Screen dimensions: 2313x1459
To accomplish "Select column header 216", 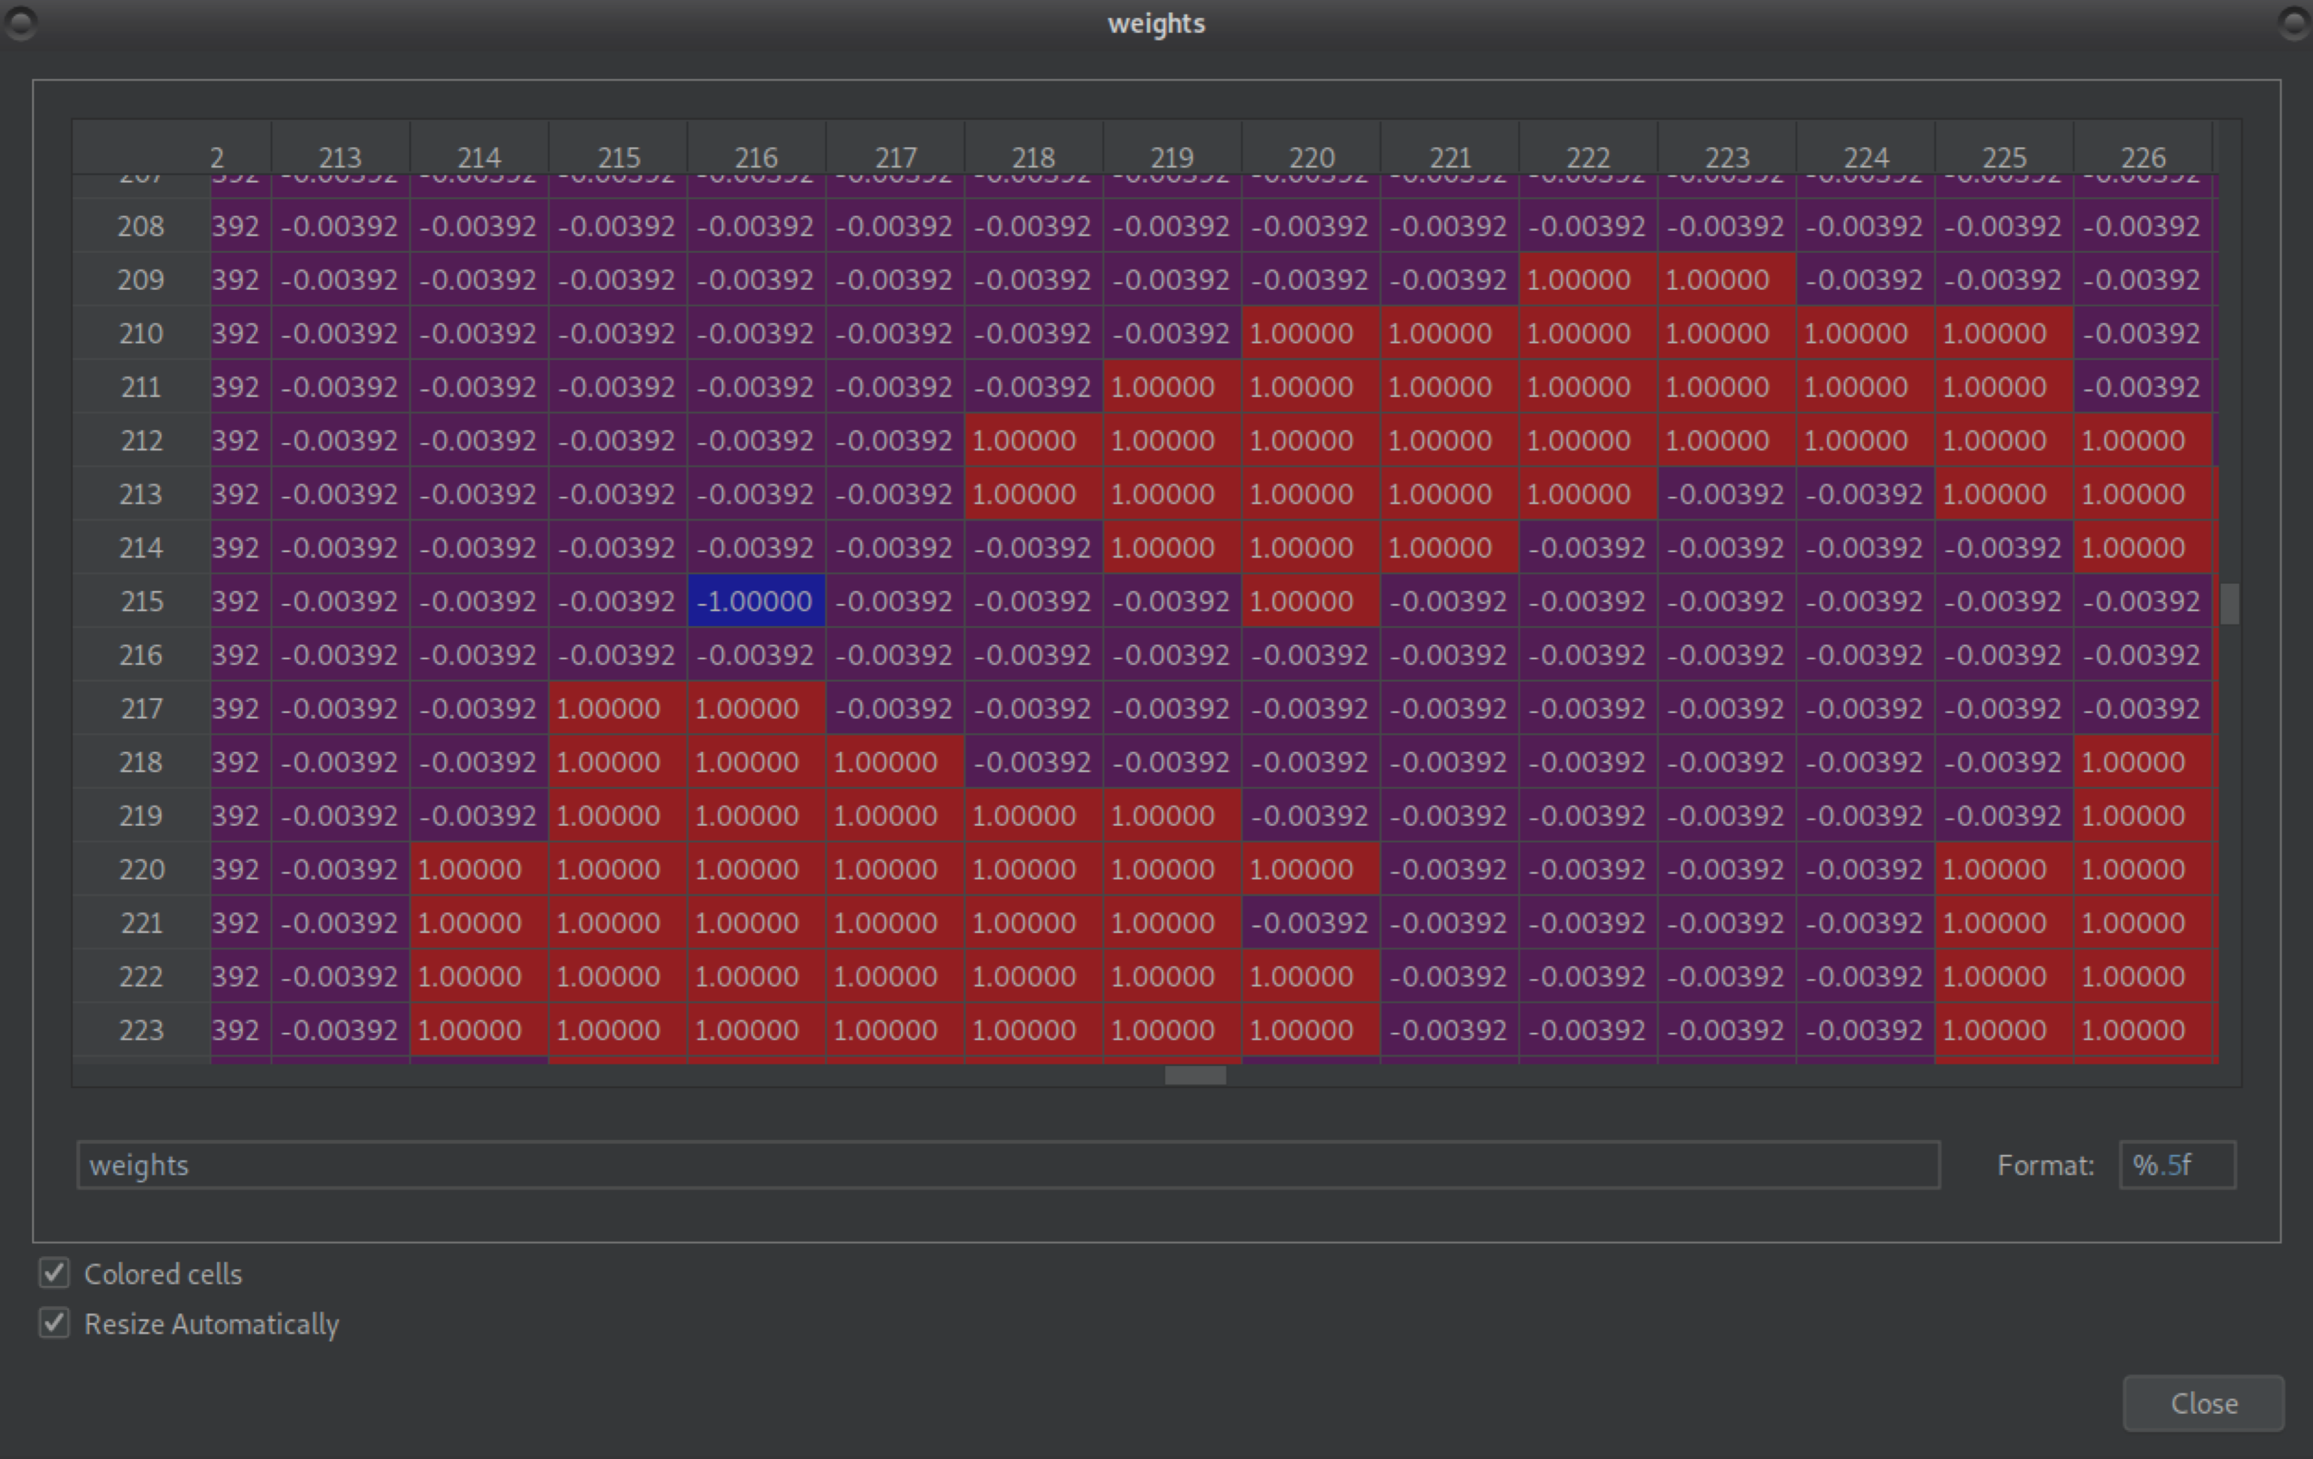I will coord(756,157).
